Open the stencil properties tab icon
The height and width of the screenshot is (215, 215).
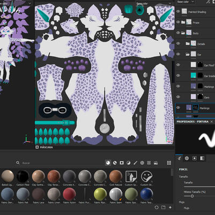tap(195, 158)
